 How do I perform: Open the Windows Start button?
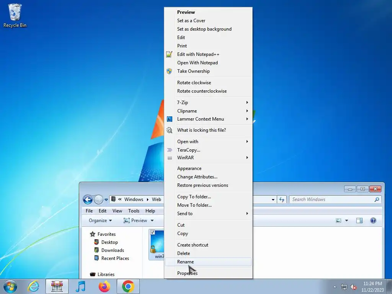tap(10, 286)
